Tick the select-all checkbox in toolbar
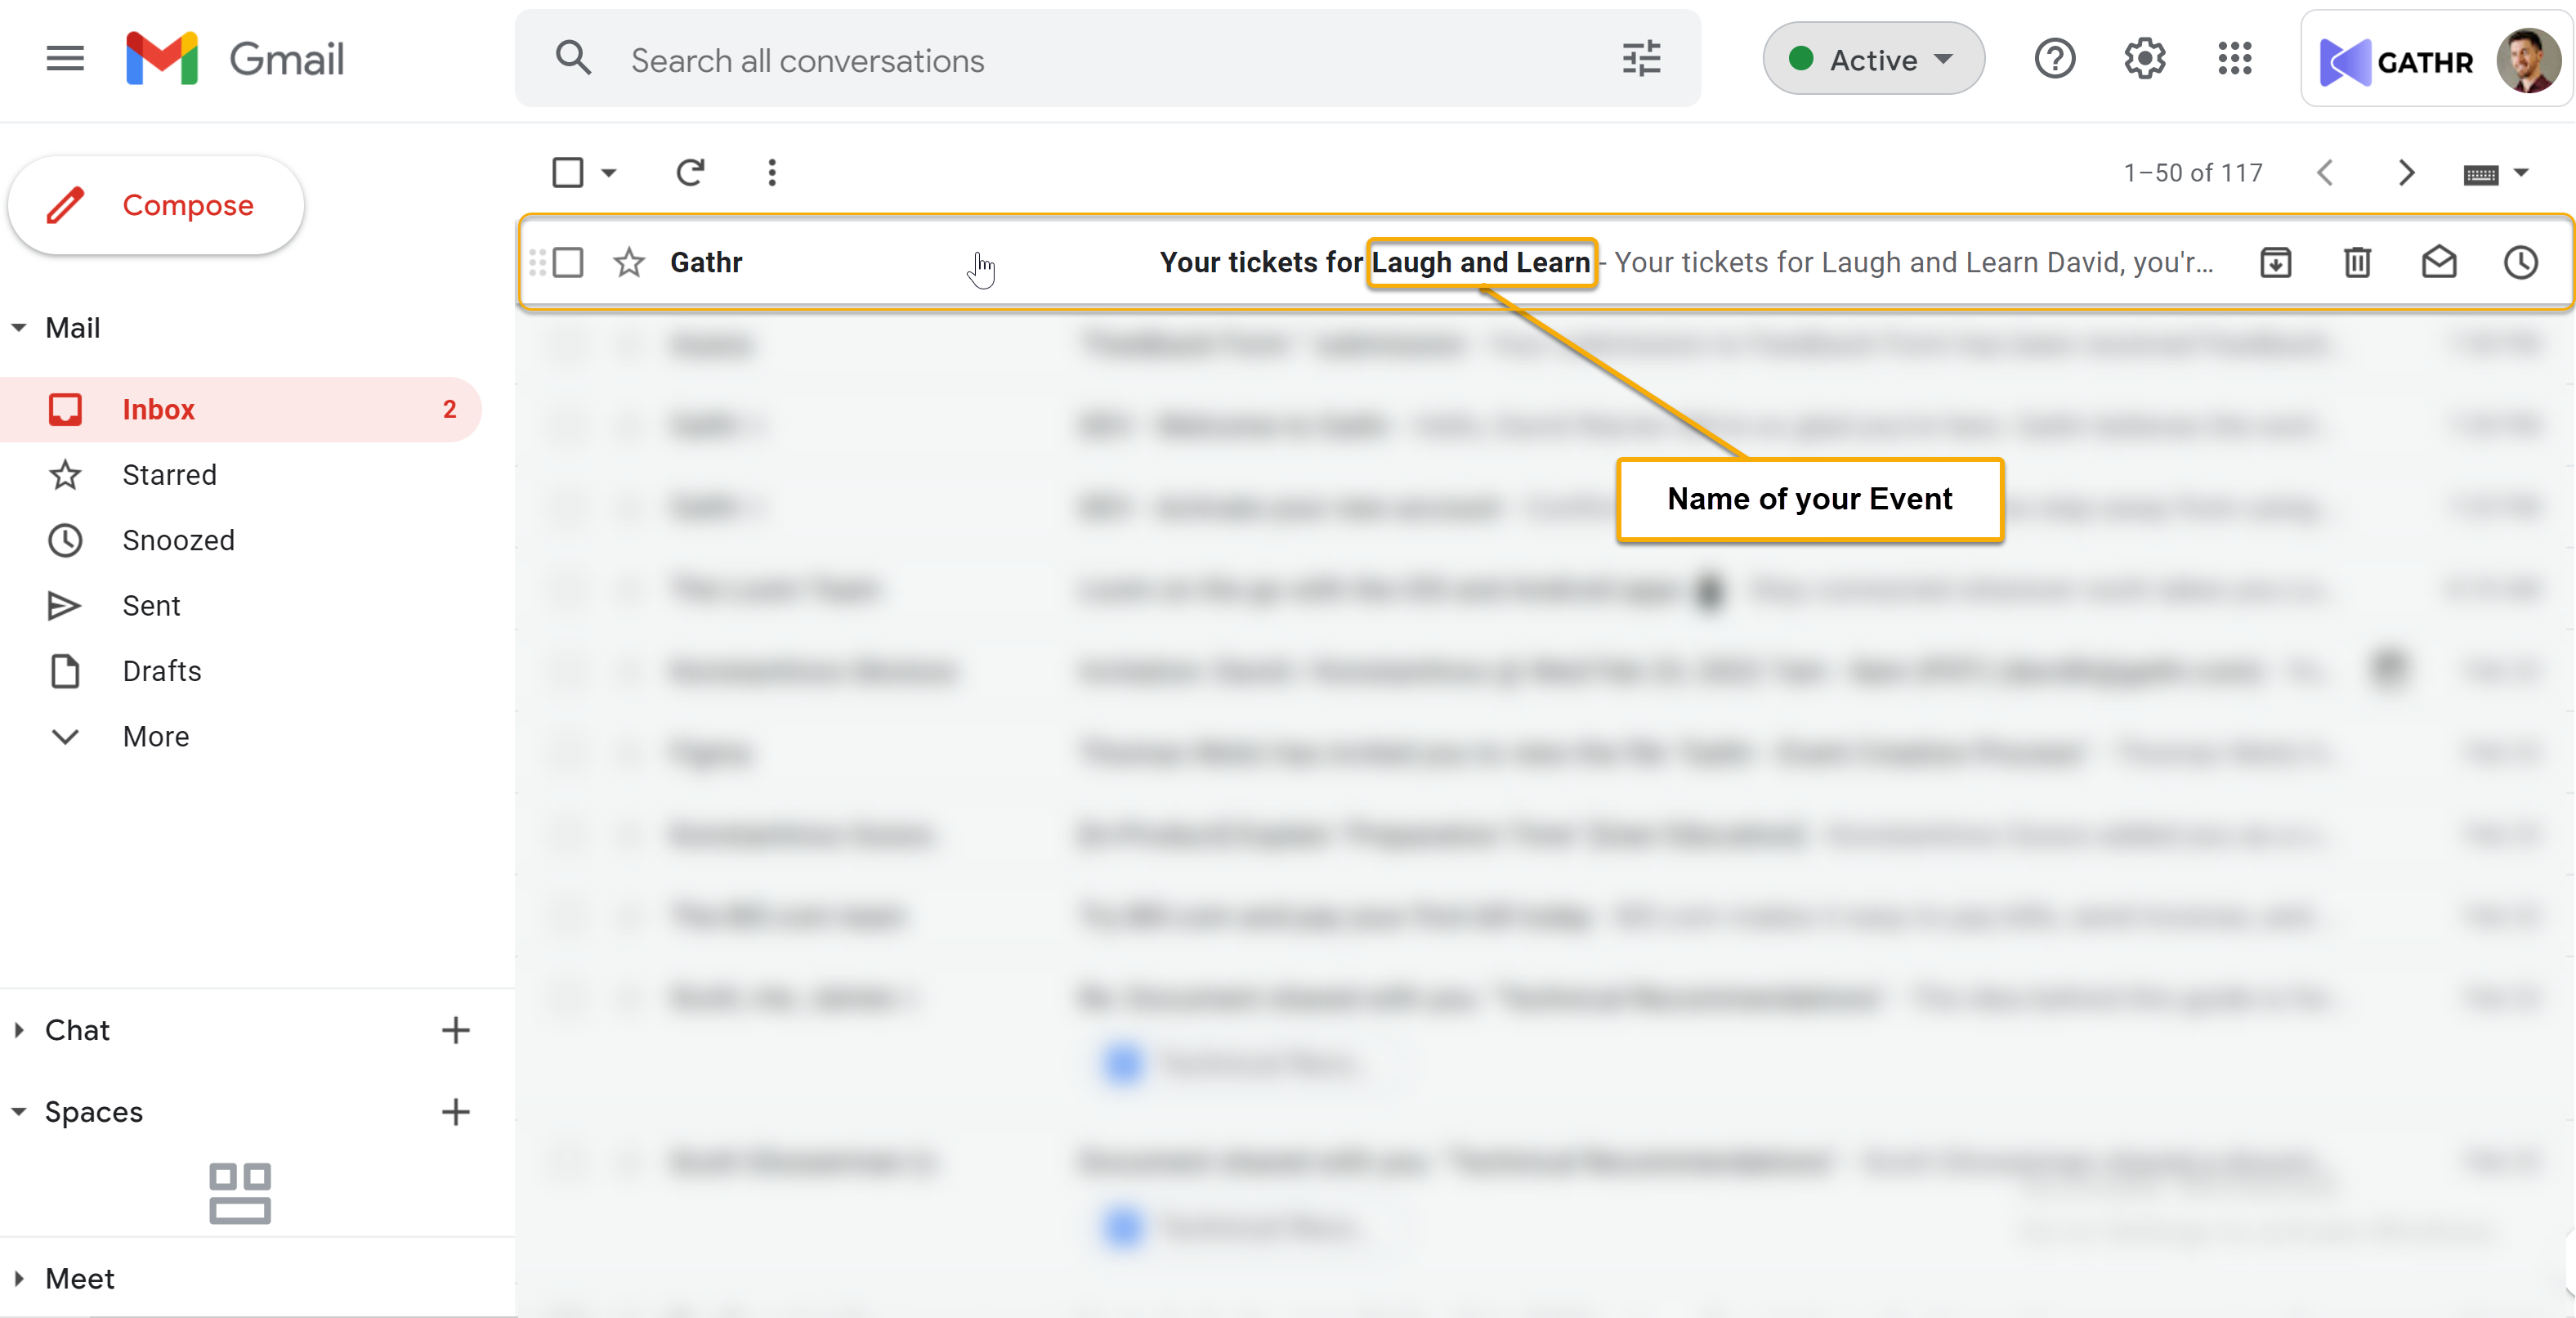This screenshot has height=1318, width=2576. pyautogui.click(x=568, y=173)
